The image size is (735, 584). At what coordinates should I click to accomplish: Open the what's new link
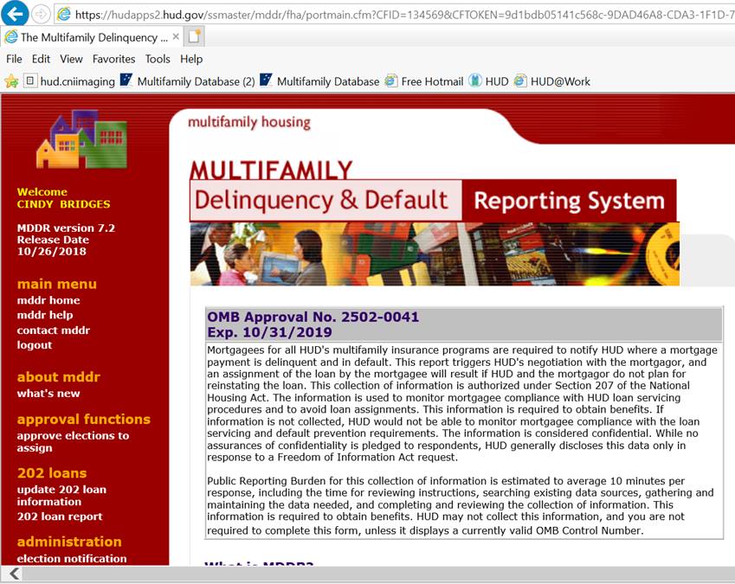pos(48,394)
